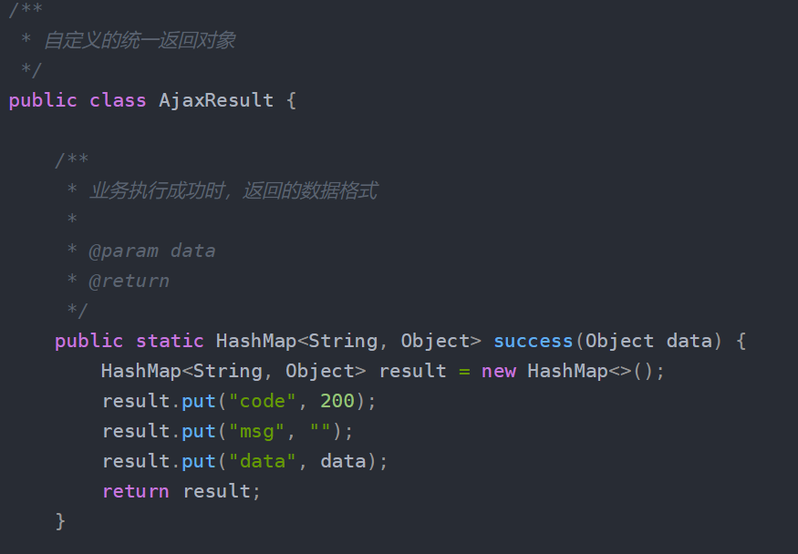Screen dimensions: 798x554
Task: Click the return keyword in return result
Action: click(135, 491)
